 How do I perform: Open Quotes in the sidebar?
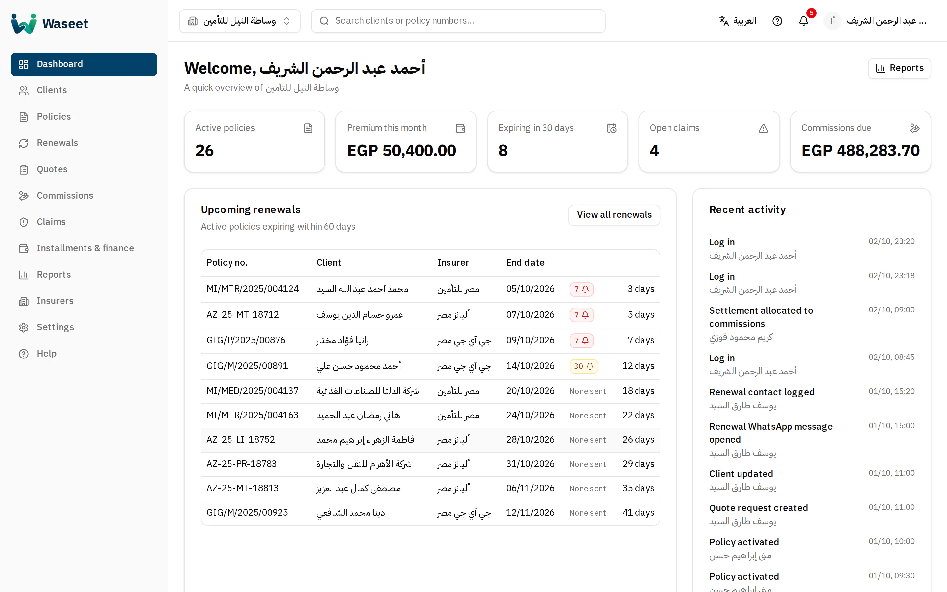(x=84, y=169)
